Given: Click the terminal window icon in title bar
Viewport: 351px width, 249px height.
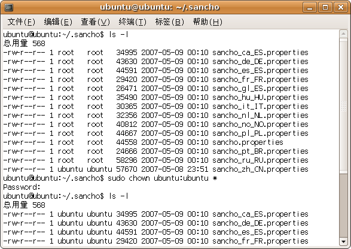Looking at the screenshot, I should pyautogui.click(x=9, y=7).
